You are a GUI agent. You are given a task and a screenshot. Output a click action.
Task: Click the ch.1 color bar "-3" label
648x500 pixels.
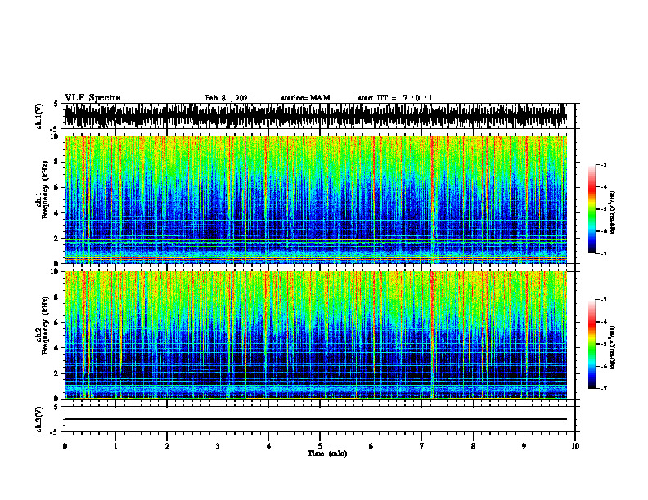click(x=603, y=164)
